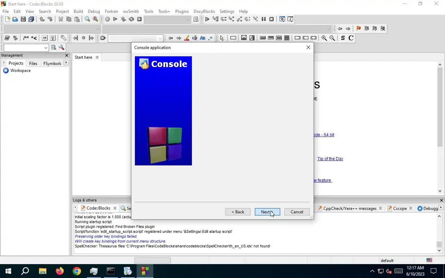This screenshot has height=278, width=445.
Task: Open the Build menu
Action: 78,11
